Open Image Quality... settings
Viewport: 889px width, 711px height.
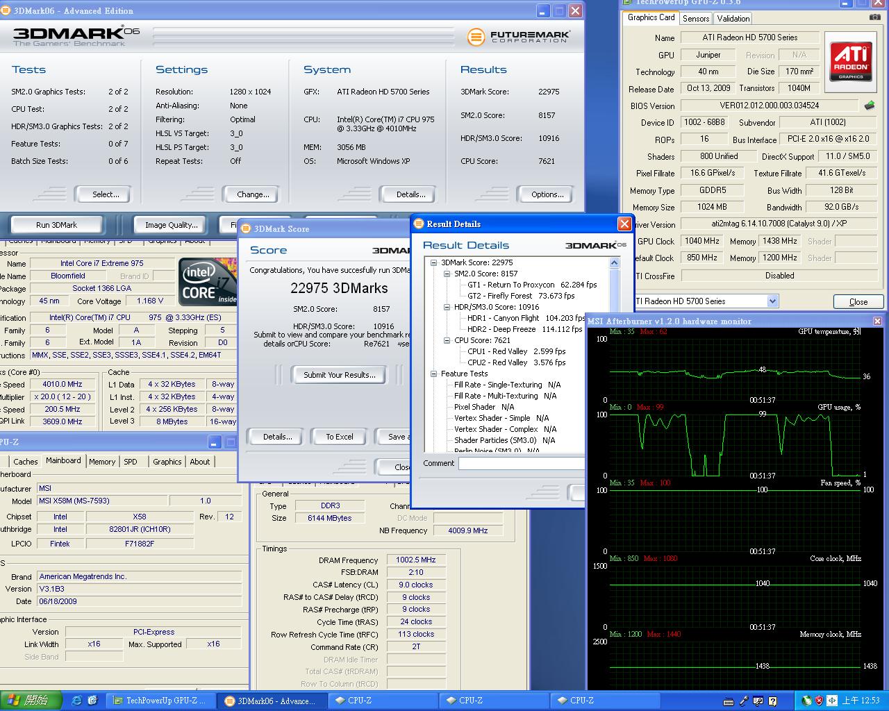171,225
